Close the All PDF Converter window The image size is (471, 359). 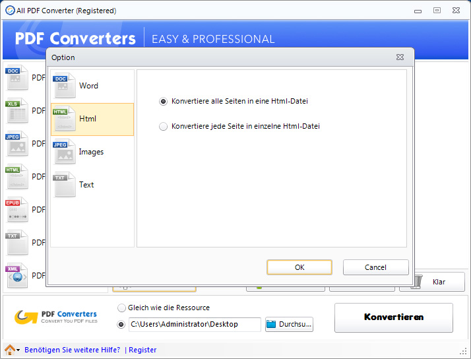click(x=456, y=10)
